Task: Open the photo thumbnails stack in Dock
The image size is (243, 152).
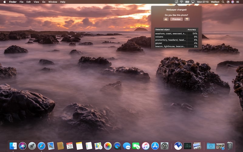Action: click(220, 146)
